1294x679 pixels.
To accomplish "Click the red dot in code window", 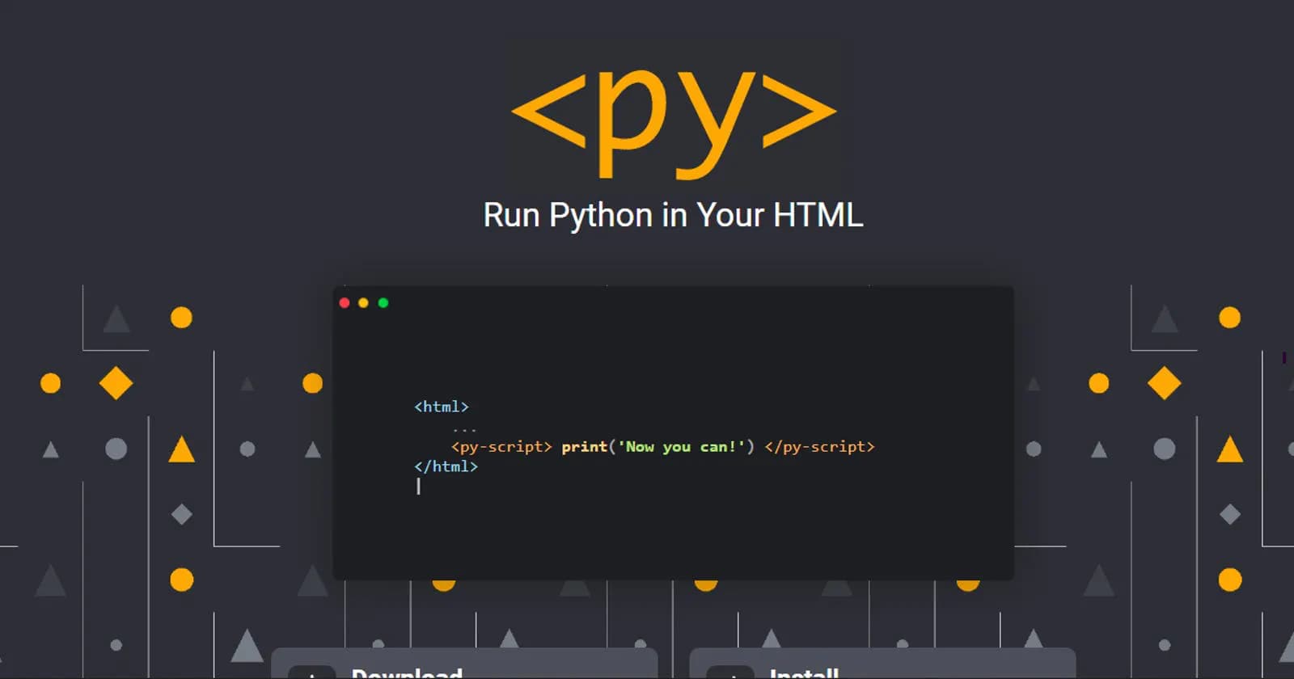I will (x=345, y=303).
